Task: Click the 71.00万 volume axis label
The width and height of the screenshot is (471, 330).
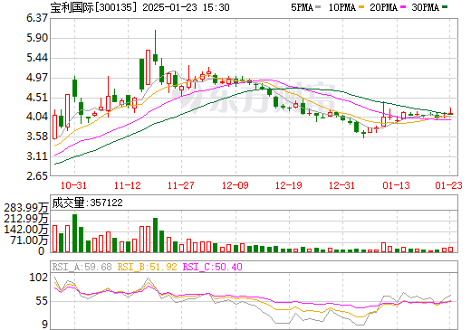Action: [29, 240]
